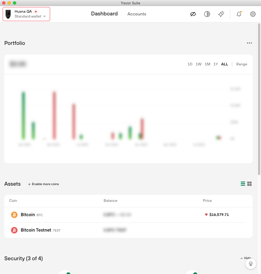
Task: Select ALL graph range
Action: tap(225, 64)
